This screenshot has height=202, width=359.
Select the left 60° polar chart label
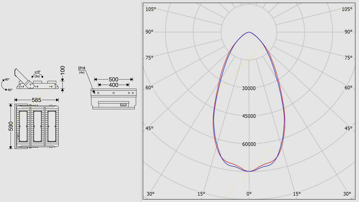point(150,88)
